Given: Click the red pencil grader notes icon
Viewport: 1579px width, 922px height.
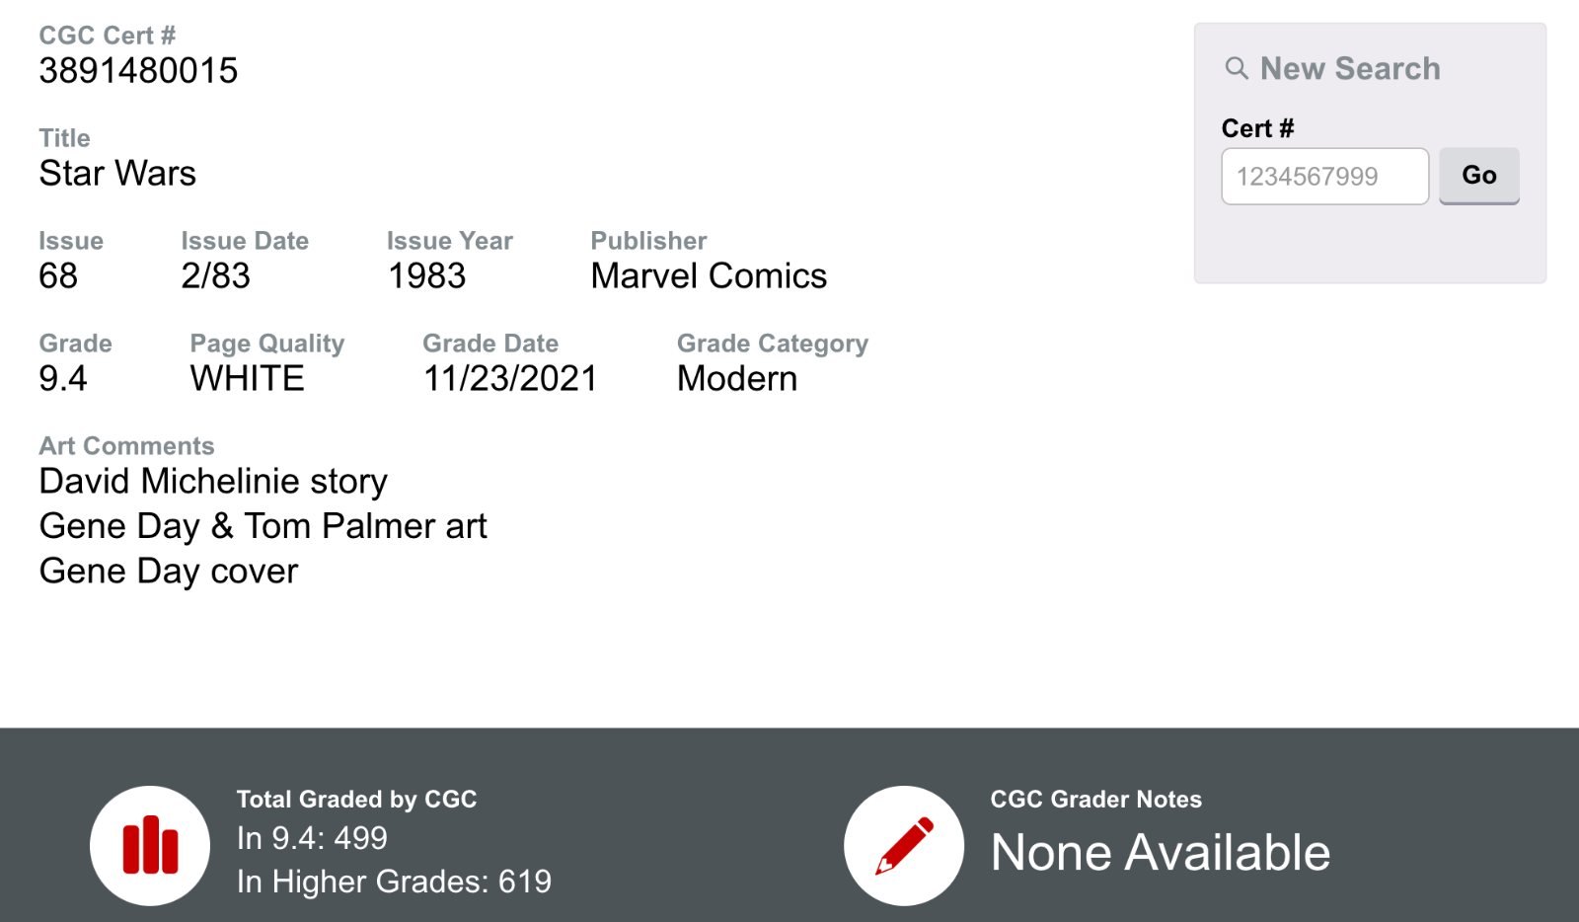Looking at the screenshot, I should [904, 845].
